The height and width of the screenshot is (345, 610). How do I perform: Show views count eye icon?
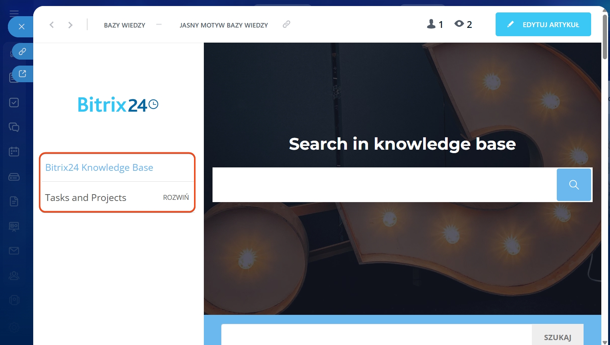(x=459, y=24)
